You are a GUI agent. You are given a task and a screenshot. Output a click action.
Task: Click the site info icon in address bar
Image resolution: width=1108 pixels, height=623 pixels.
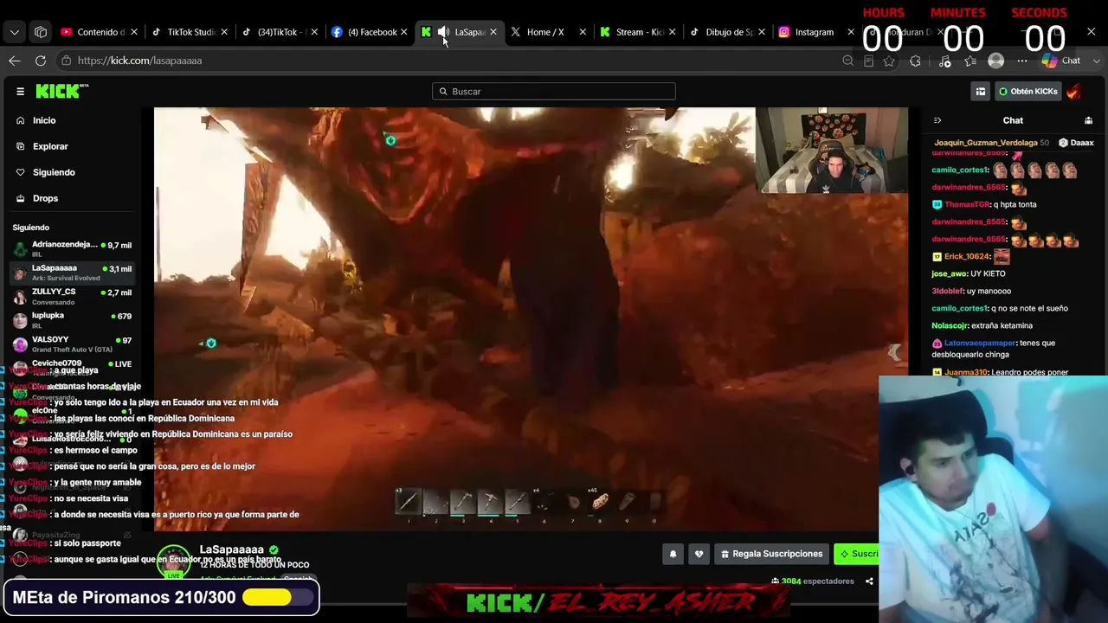(66, 61)
